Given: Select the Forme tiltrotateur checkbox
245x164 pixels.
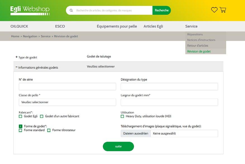Looking at the screenshot, I should (x=49, y=130).
